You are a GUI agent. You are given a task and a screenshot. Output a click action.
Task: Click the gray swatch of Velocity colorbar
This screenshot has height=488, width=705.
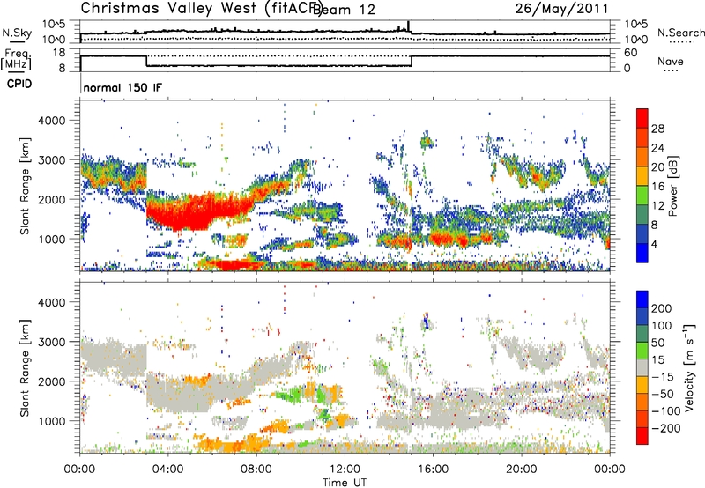[x=642, y=368]
